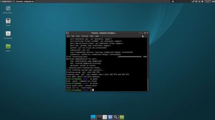Click the terminal icon in the window title bar
This screenshot has height=120, width=215.
point(68,33)
